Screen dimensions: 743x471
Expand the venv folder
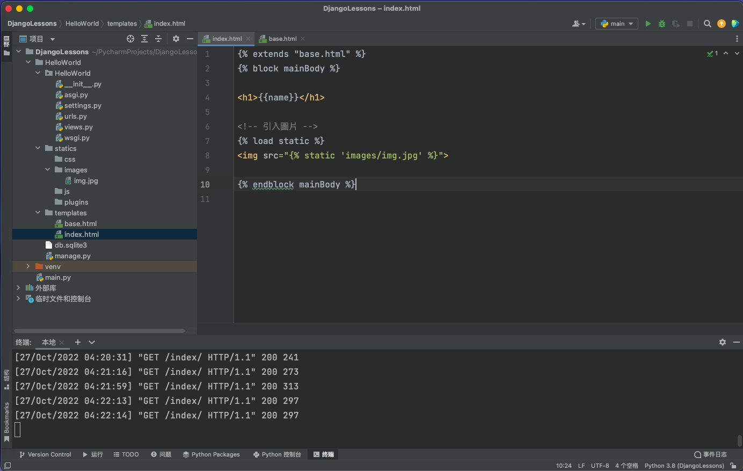pyautogui.click(x=28, y=266)
